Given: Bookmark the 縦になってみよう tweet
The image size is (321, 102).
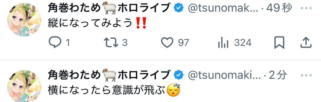Looking at the screenshot, I should pos(279,42).
